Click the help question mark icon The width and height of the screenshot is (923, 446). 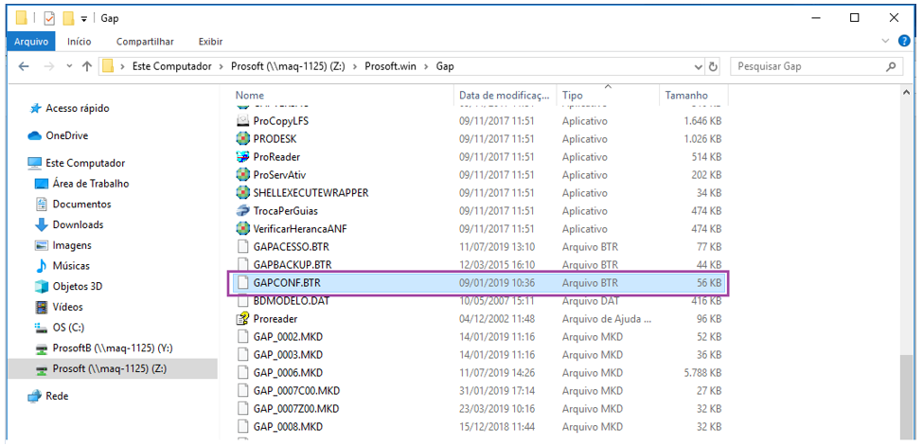click(904, 41)
